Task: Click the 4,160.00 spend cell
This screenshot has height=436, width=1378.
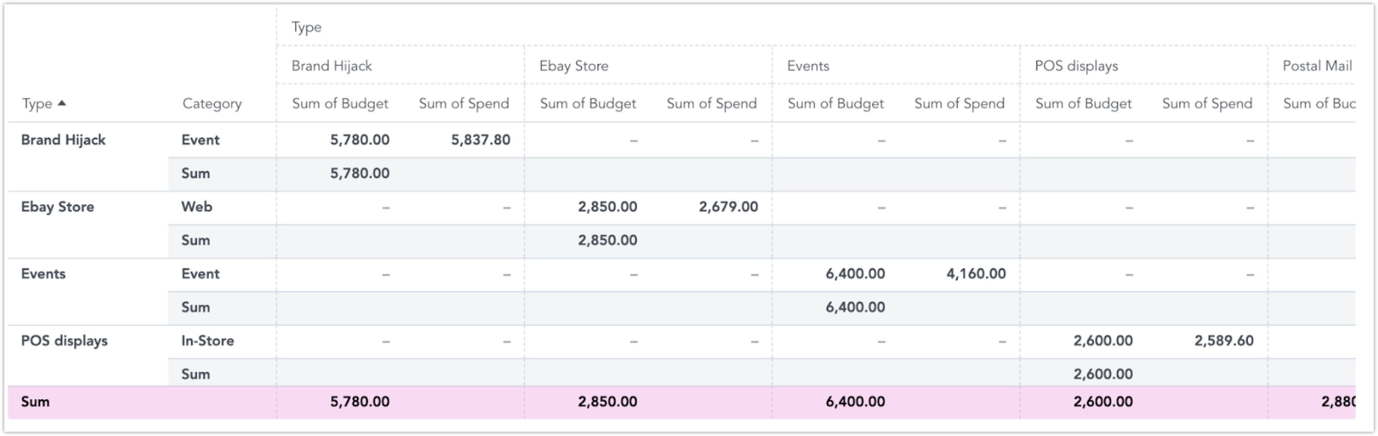Action: 976,274
